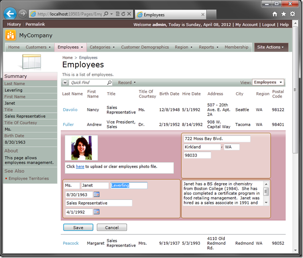
Task: Click the WA region field
Action: click(232, 147)
